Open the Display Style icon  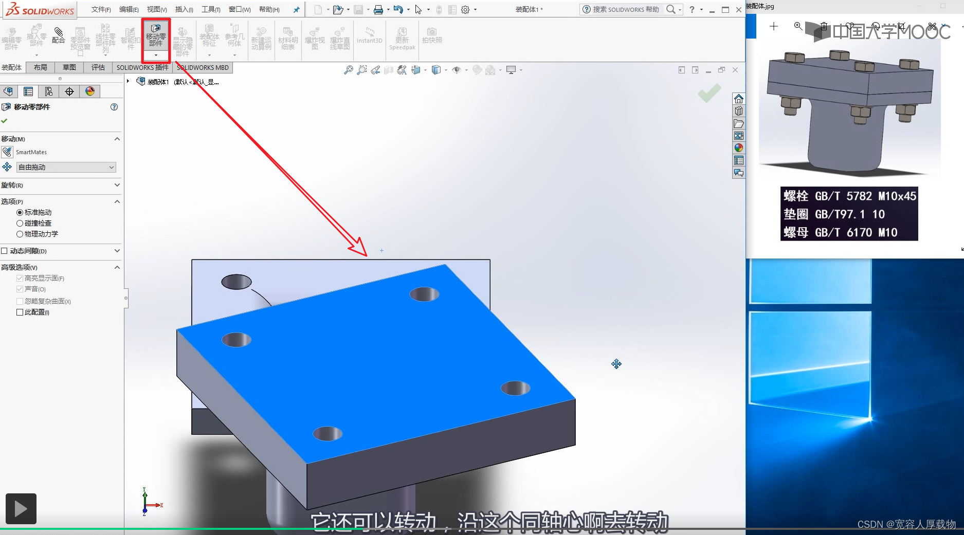[x=436, y=70]
